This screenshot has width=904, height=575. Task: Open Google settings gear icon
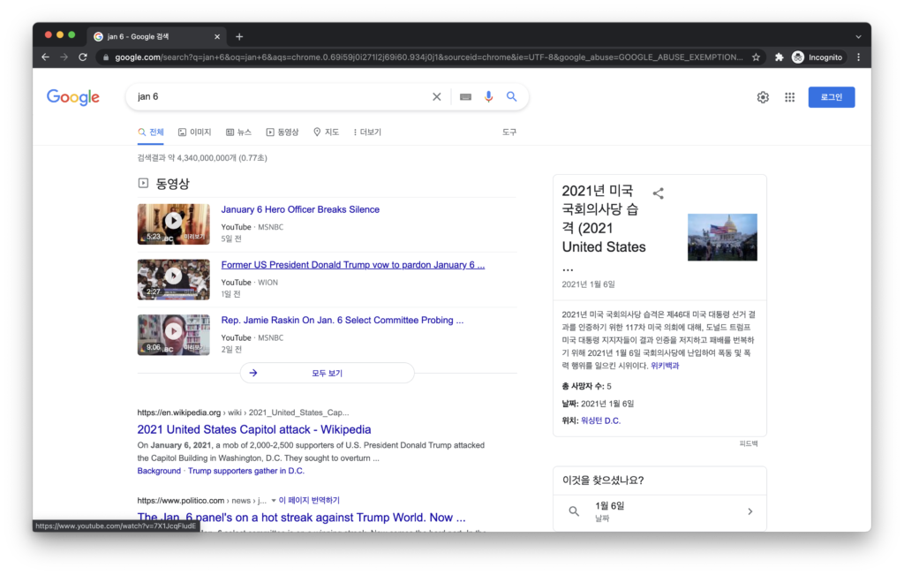point(763,97)
